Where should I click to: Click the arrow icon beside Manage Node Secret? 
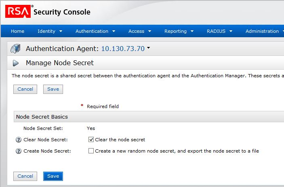tap(16, 63)
